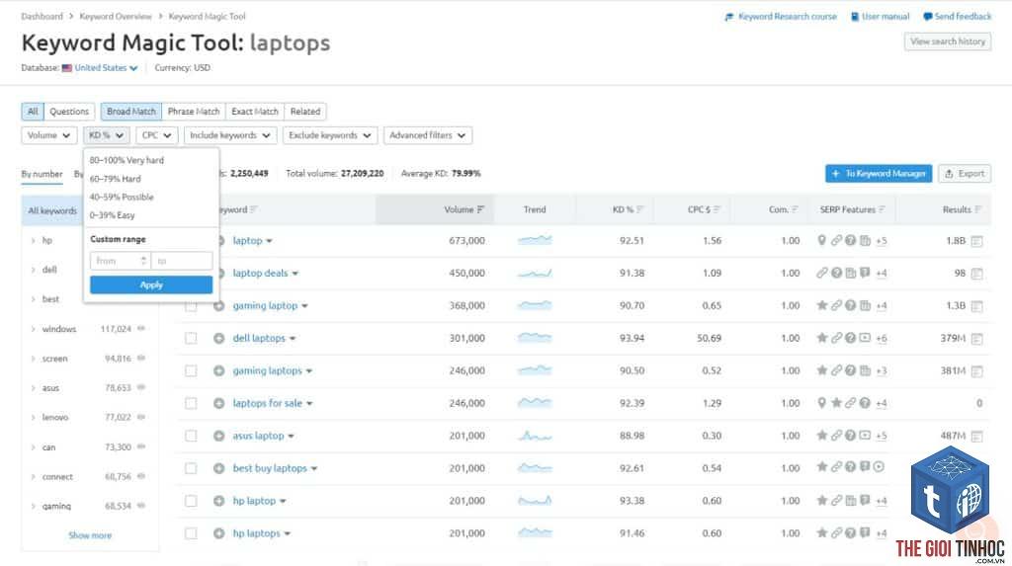
Task: Choose '80-100% Very hard' KD option
Action: point(126,160)
